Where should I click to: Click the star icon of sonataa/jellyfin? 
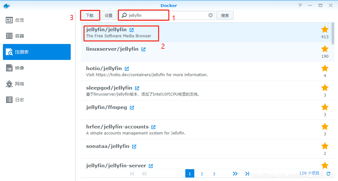tap(325, 146)
